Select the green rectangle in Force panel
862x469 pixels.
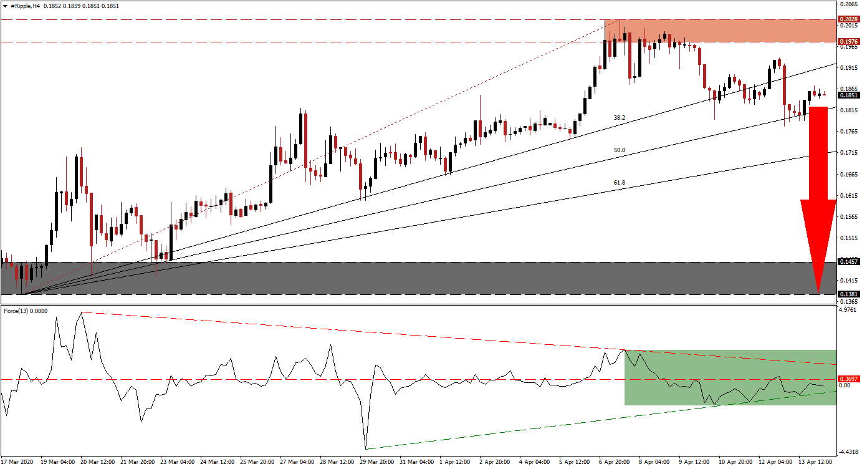point(729,378)
